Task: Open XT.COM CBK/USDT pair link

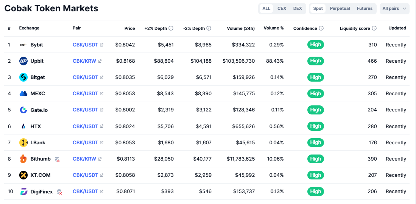Action: click(x=86, y=175)
